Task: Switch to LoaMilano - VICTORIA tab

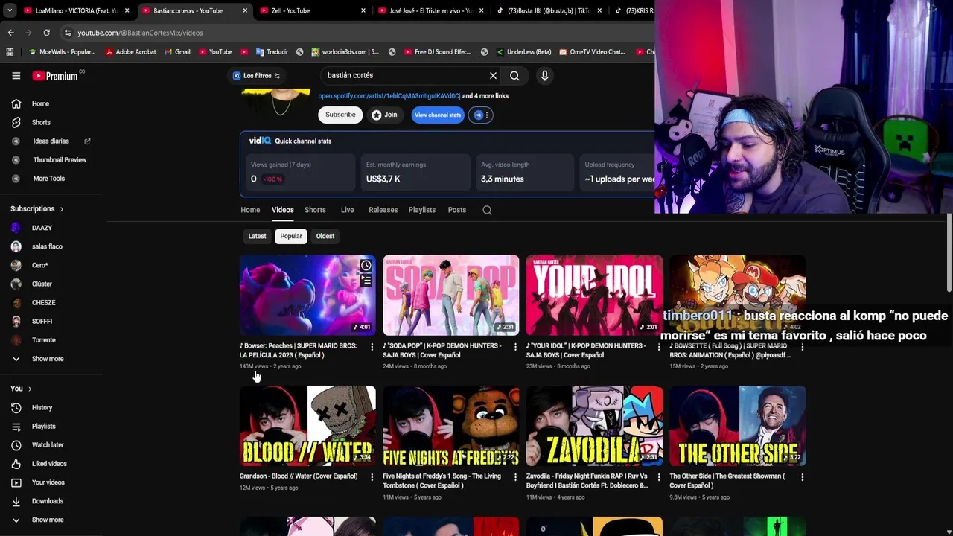Action: click(x=74, y=10)
